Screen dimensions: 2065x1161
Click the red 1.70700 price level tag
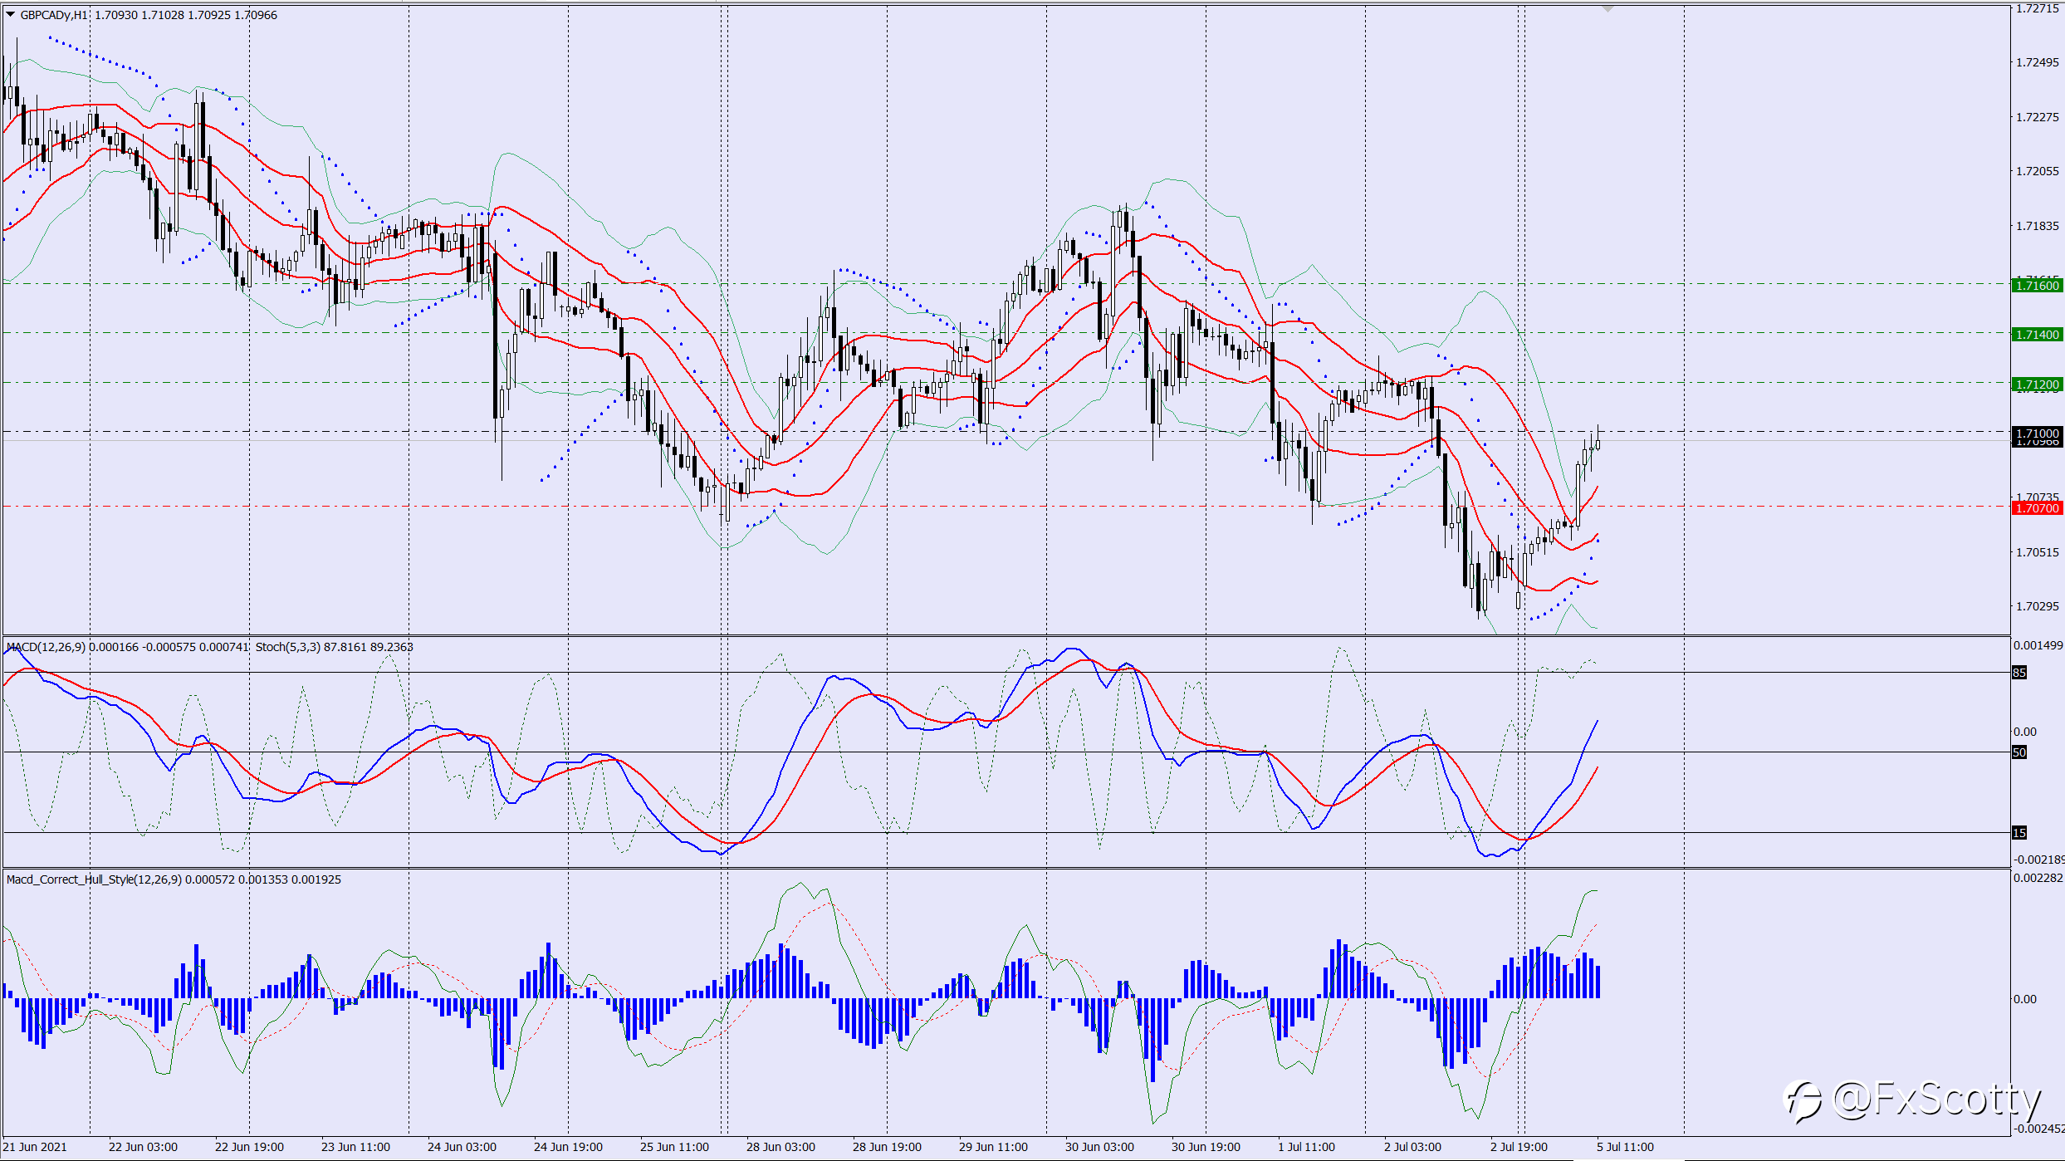[2038, 508]
